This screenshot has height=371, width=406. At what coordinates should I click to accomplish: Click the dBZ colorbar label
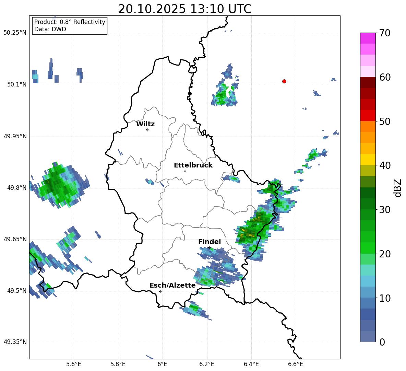[x=398, y=188]
